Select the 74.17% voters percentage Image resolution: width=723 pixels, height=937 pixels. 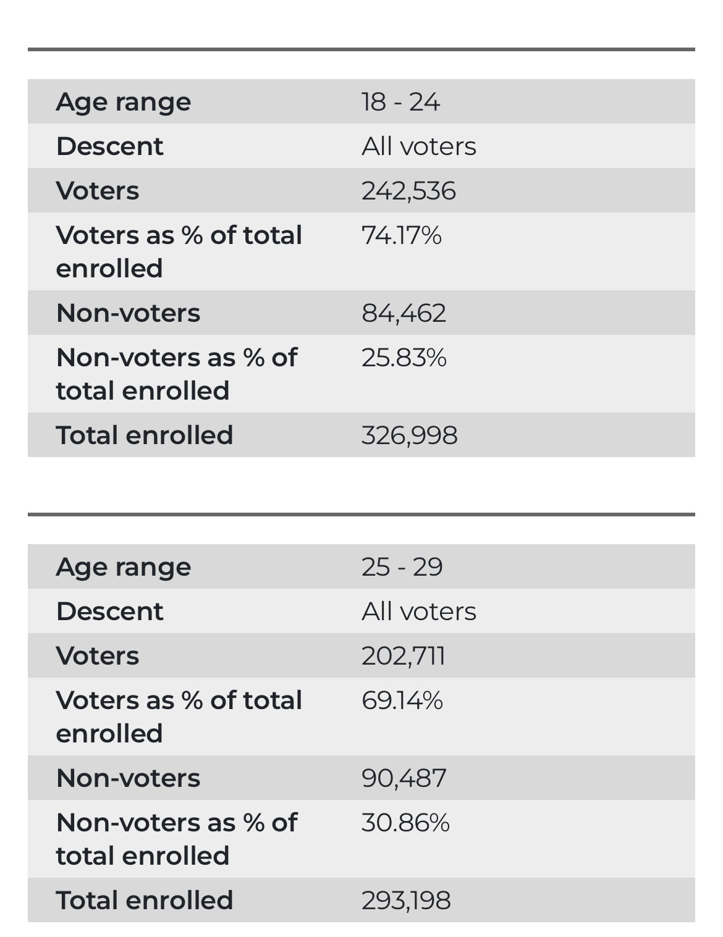pyautogui.click(x=401, y=235)
